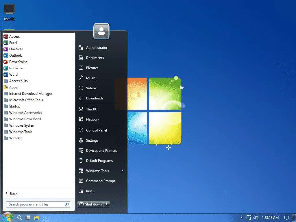
Task: Expand the Startup folder
Action: click(x=39, y=106)
